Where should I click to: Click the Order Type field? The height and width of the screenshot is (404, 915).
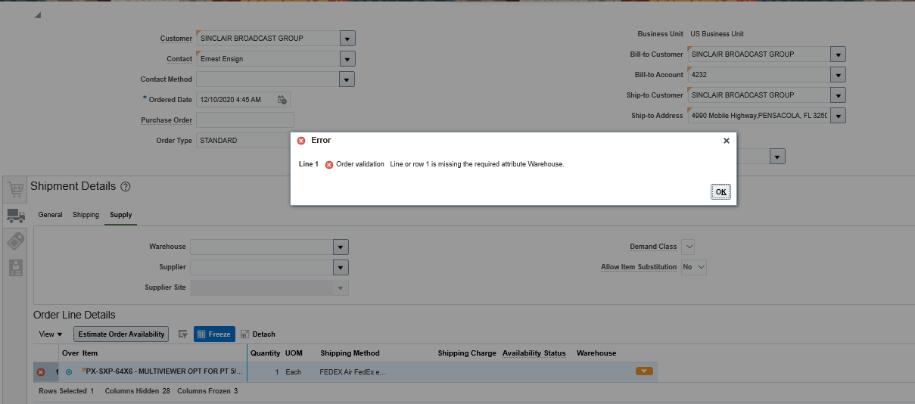pos(244,141)
